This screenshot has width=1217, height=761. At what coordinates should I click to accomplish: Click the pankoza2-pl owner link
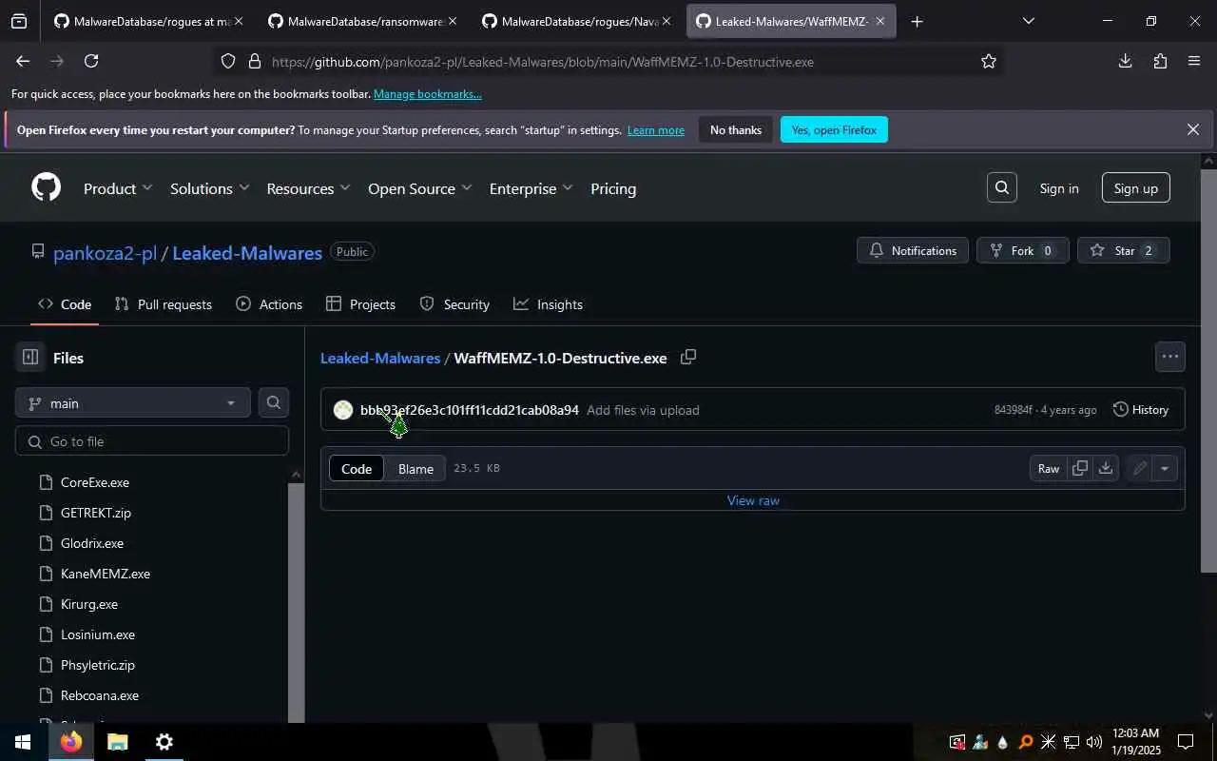click(x=106, y=253)
